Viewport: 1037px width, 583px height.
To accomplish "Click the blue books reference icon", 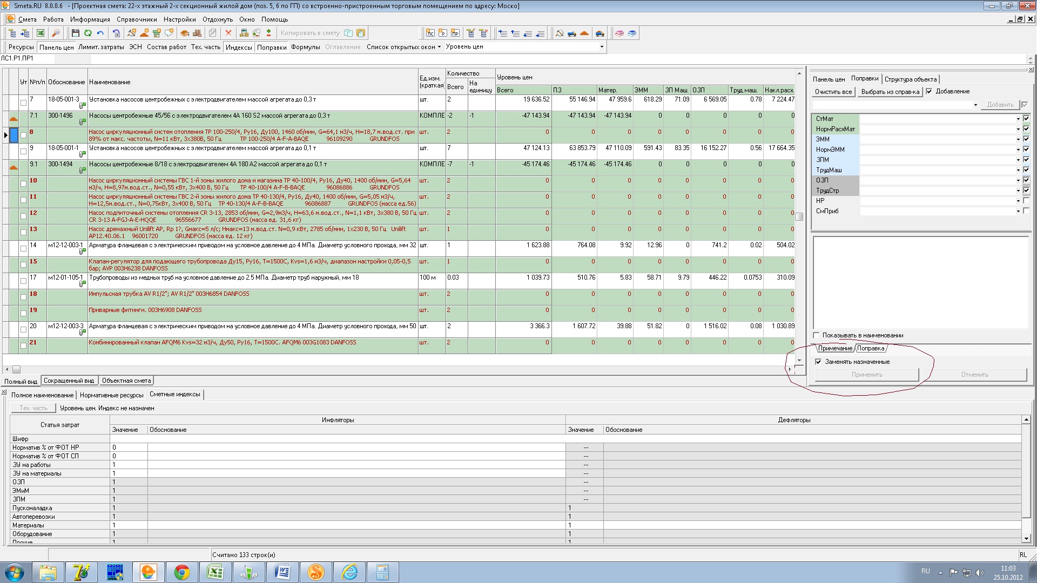I will point(632,33).
